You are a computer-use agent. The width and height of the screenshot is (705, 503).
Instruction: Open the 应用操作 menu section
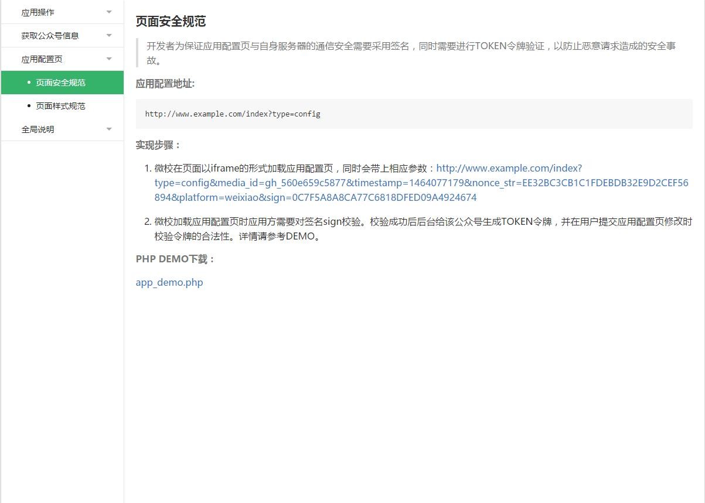point(62,12)
